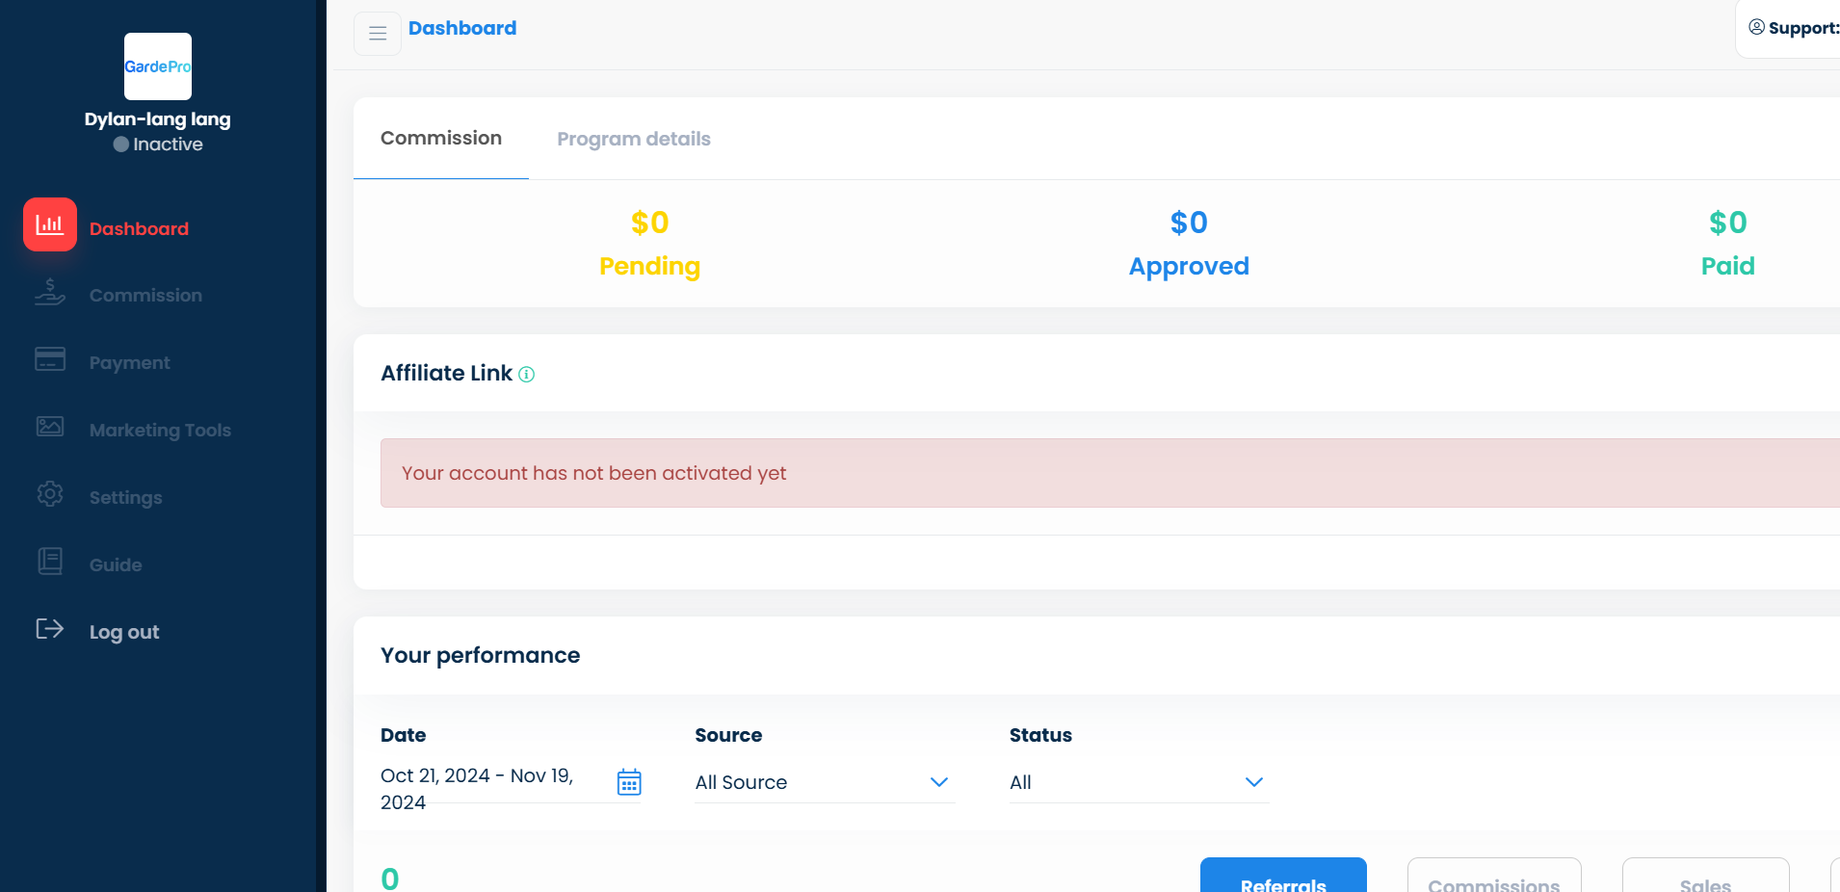Viewport: 1840px width, 892px height.
Task: Show the Referrals performance chart
Action: [x=1283, y=879]
